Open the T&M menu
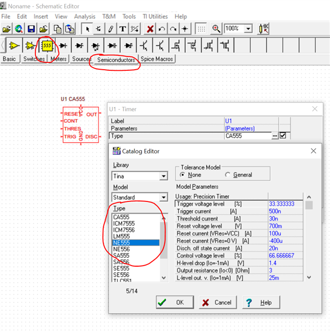Viewport: 330px width, 332px height. [109, 17]
